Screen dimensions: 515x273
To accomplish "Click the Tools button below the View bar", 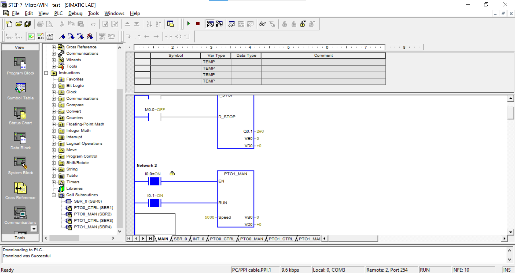I will coord(20,238).
